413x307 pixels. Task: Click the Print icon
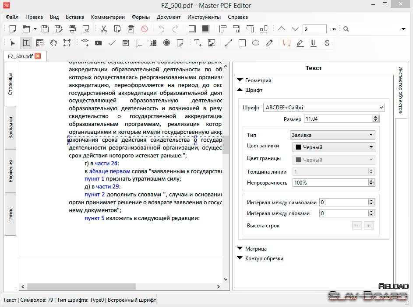(x=72, y=29)
